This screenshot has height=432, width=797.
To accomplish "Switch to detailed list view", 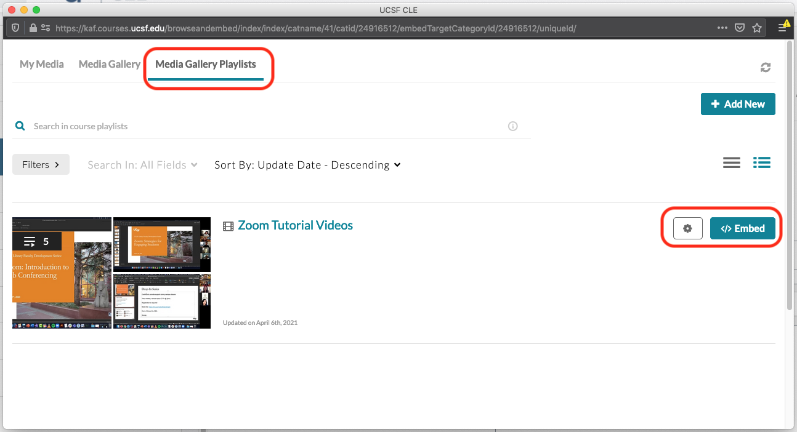I will 761,163.
